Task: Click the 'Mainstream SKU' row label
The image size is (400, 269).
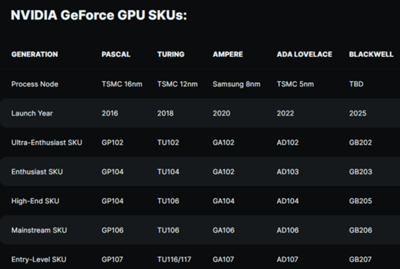Action: [x=39, y=230]
